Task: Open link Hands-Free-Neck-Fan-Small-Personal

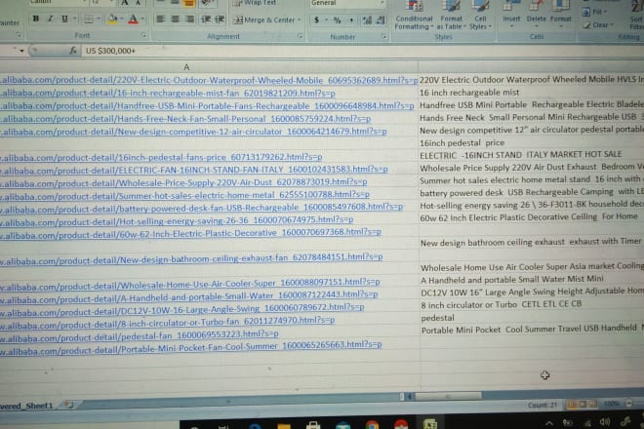Action: (x=185, y=119)
